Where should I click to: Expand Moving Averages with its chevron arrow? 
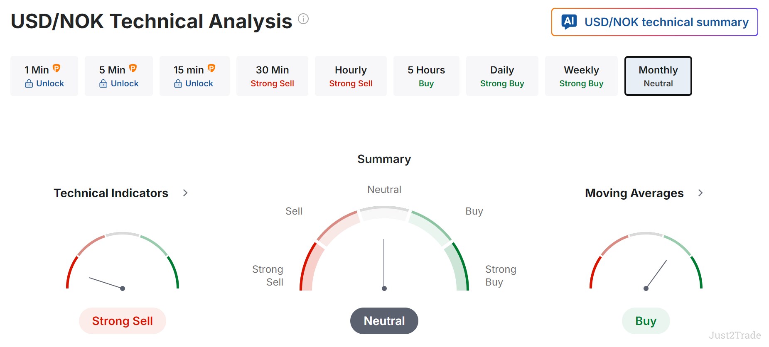[x=700, y=193]
